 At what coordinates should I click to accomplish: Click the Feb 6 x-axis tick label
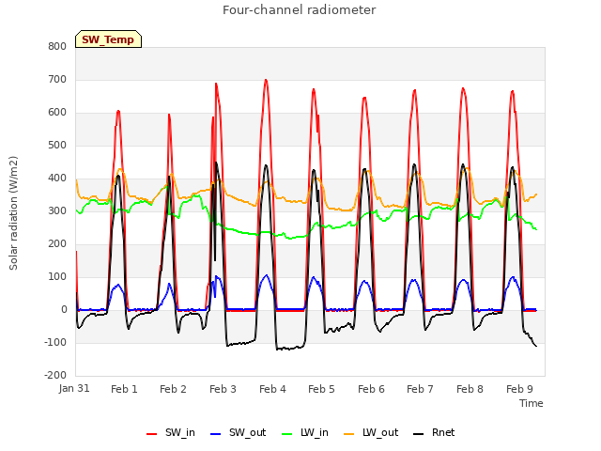pyautogui.click(x=372, y=389)
